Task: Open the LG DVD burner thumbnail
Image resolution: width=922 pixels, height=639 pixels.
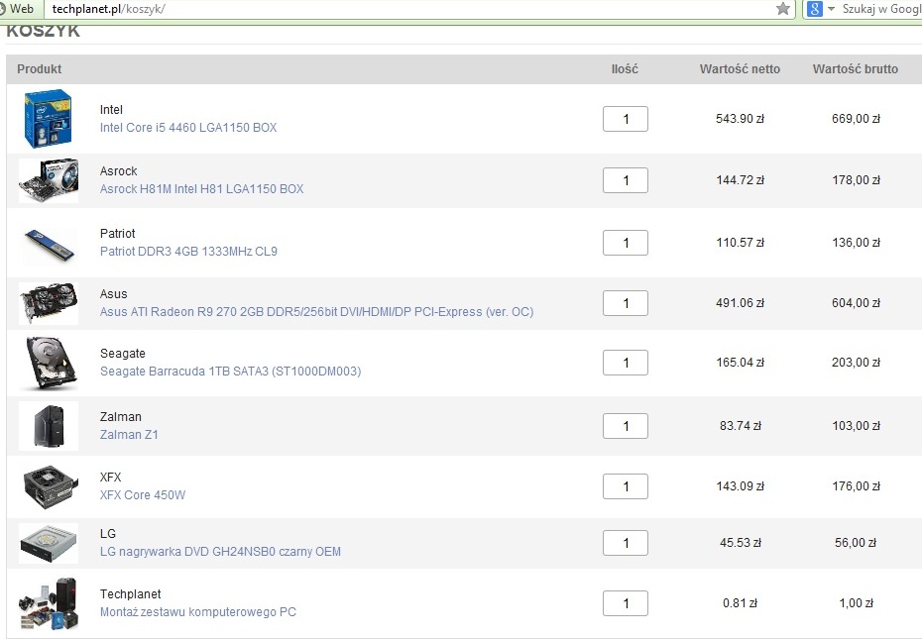Action: 49,543
